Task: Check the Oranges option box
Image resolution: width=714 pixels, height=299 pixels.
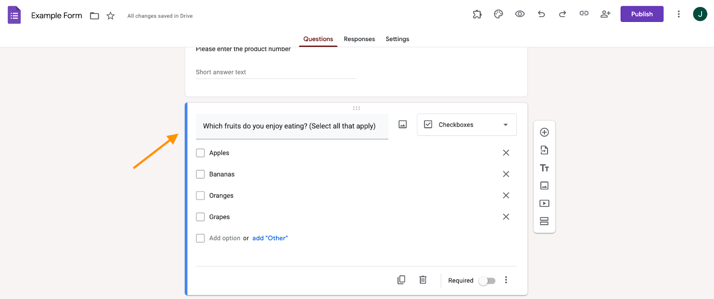Action: click(200, 196)
